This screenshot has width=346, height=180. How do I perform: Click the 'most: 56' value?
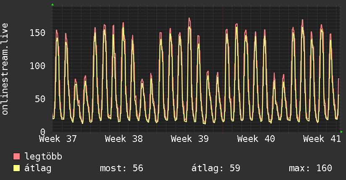pyautogui.click(x=122, y=168)
